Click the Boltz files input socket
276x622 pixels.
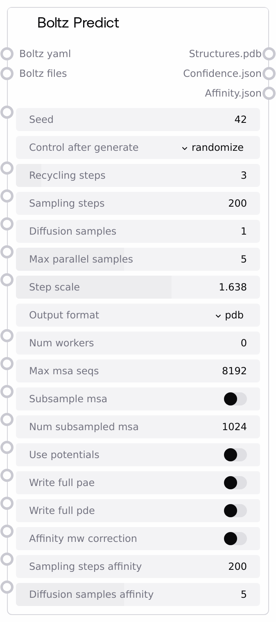[7, 74]
